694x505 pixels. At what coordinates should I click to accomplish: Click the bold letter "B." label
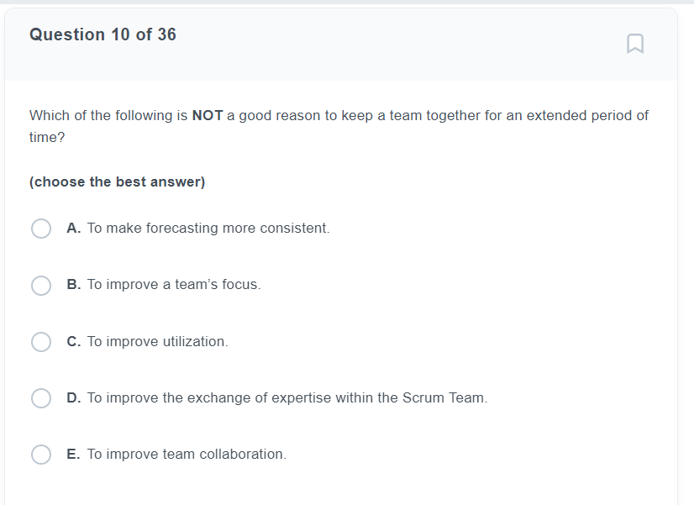pos(74,285)
